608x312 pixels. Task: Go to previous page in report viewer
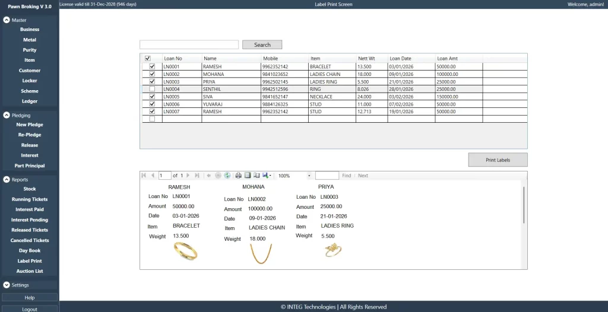click(153, 176)
